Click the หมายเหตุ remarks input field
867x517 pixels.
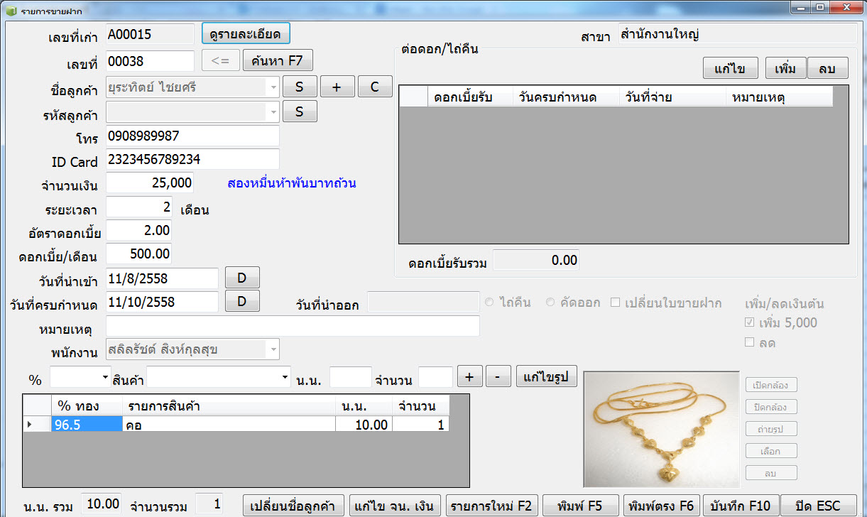pyautogui.click(x=293, y=326)
